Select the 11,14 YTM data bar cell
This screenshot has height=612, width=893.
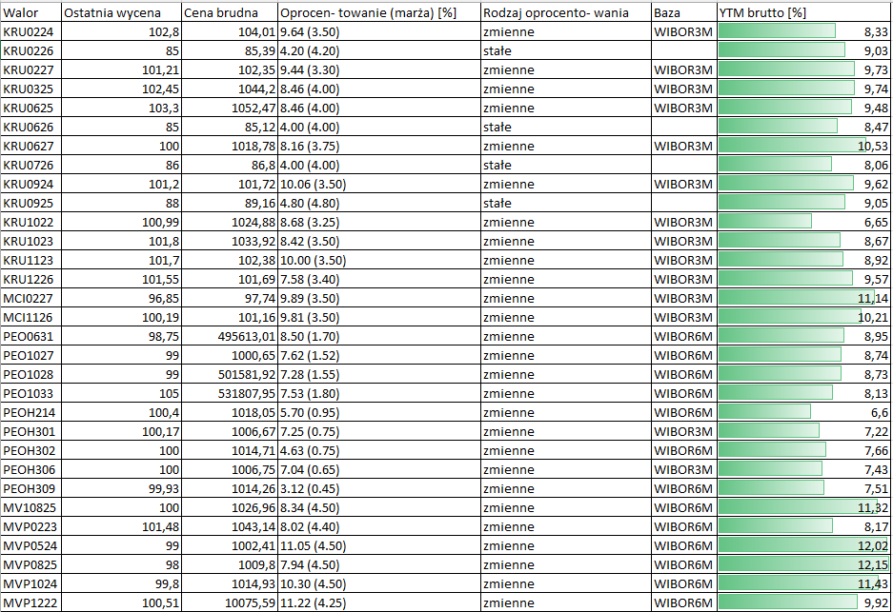[803, 299]
